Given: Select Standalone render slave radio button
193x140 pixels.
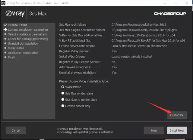Looking at the screenshot, I should [63, 100].
